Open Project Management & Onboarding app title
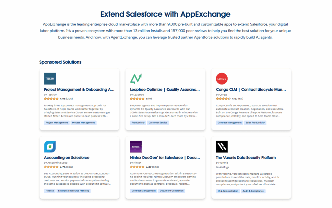 click(79, 90)
